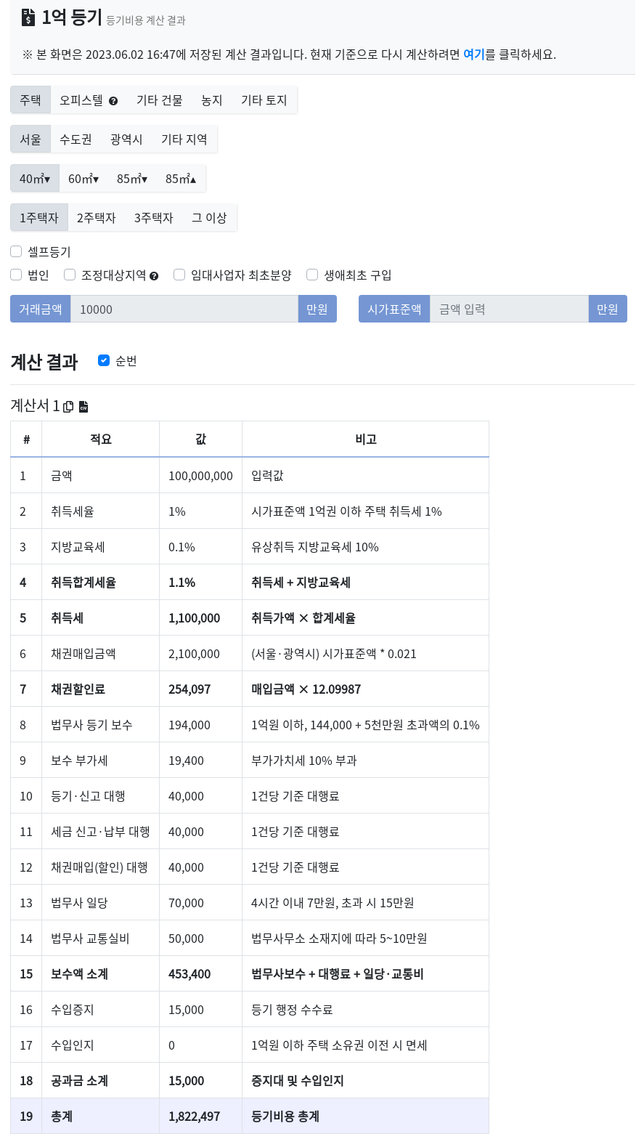Click the 100,000,000 금액 value cell
Viewport: 636px width, 1139px height.
201,476
